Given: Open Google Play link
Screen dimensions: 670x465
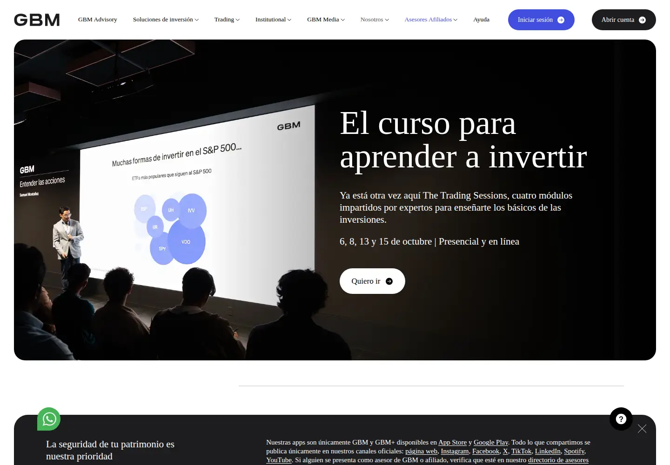Looking at the screenshot, I should 491,442.
